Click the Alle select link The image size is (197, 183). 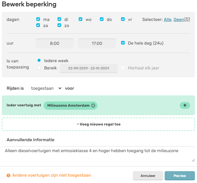coord(167,20)
